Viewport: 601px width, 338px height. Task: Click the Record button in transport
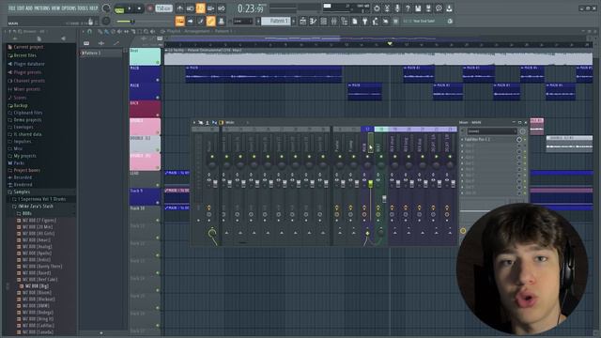pyautogui.click(x=150, y=8)
